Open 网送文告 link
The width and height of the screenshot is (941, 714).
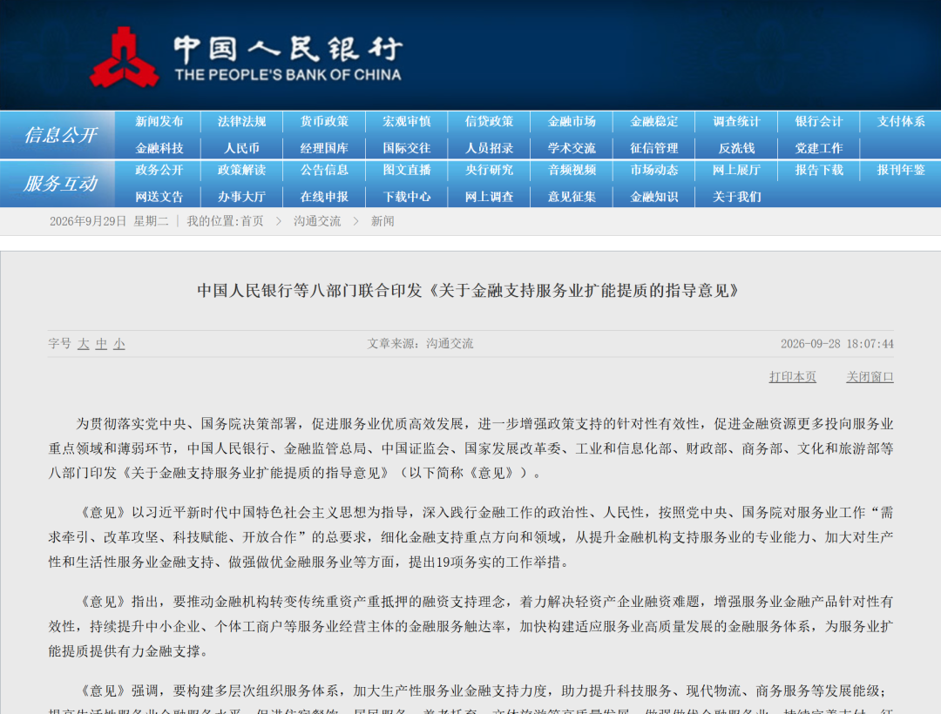pyautogui.click(x=159, y=197)
